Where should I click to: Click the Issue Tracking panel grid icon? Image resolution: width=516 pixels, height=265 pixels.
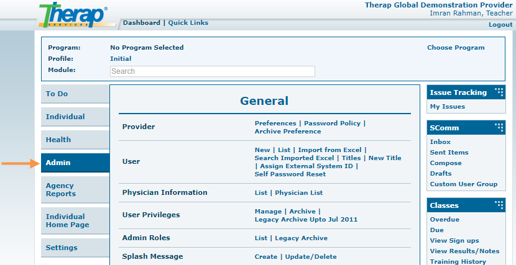499,92
